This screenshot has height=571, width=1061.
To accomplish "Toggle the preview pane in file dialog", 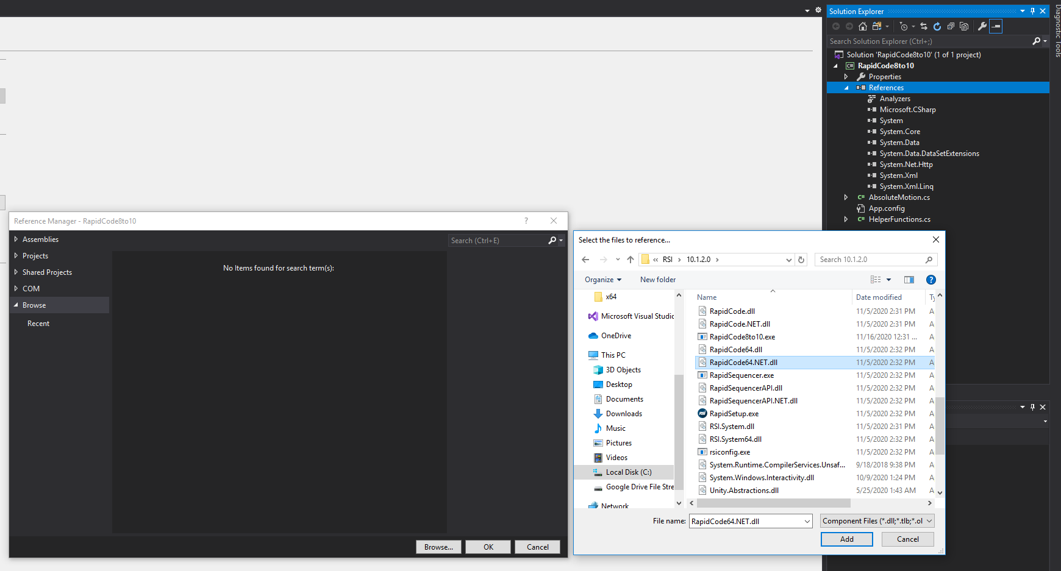I will coord(909,280).
